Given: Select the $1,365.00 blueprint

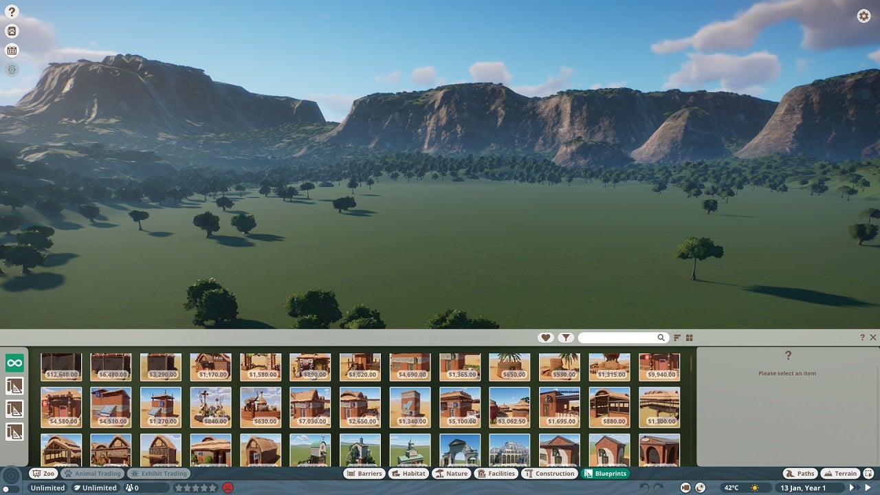Looking at the screenshot, I should click(460, 367).
